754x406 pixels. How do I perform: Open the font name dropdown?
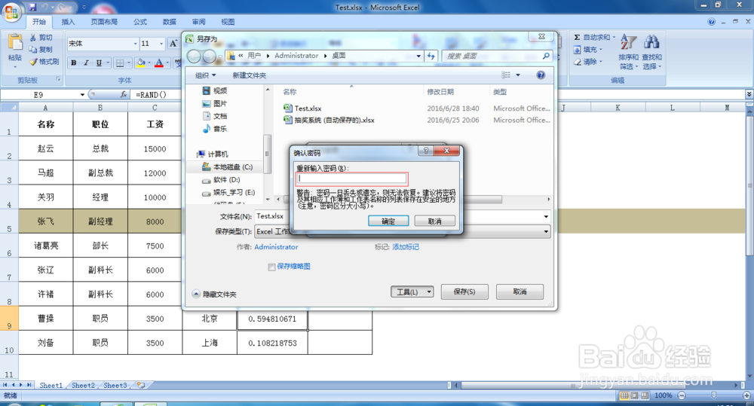[x=135, y=44]
